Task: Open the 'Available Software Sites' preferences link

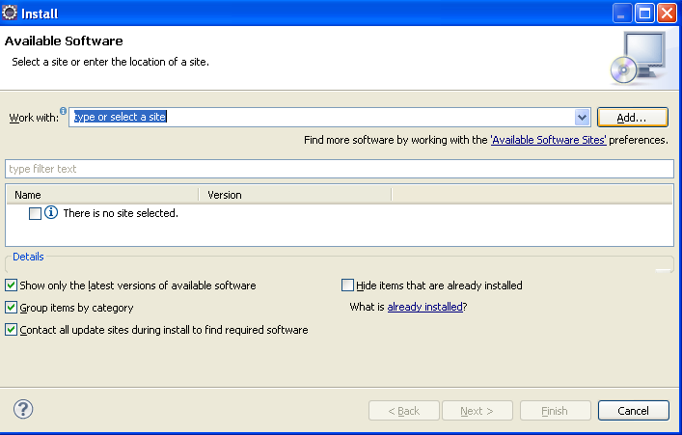Action: coord(549,140)
